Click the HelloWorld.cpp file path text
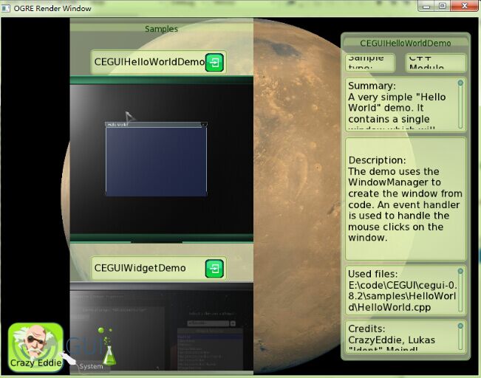This screenshot has height=378, width=481. point(403,296)
